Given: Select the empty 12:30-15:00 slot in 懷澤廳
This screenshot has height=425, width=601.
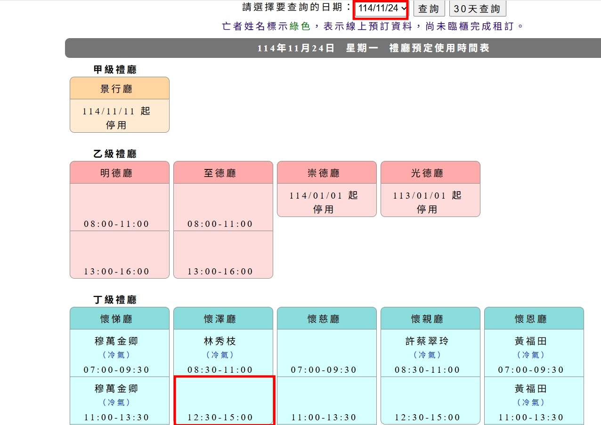Looking at the screenshot, I should pyautogui.click(x=223, y=400).
